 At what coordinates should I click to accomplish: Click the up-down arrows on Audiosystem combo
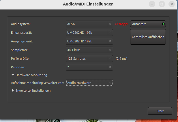click(110, 24)
